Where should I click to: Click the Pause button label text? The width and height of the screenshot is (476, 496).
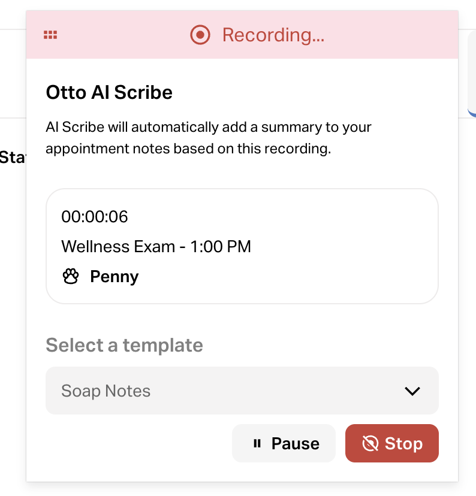point(295,443)
